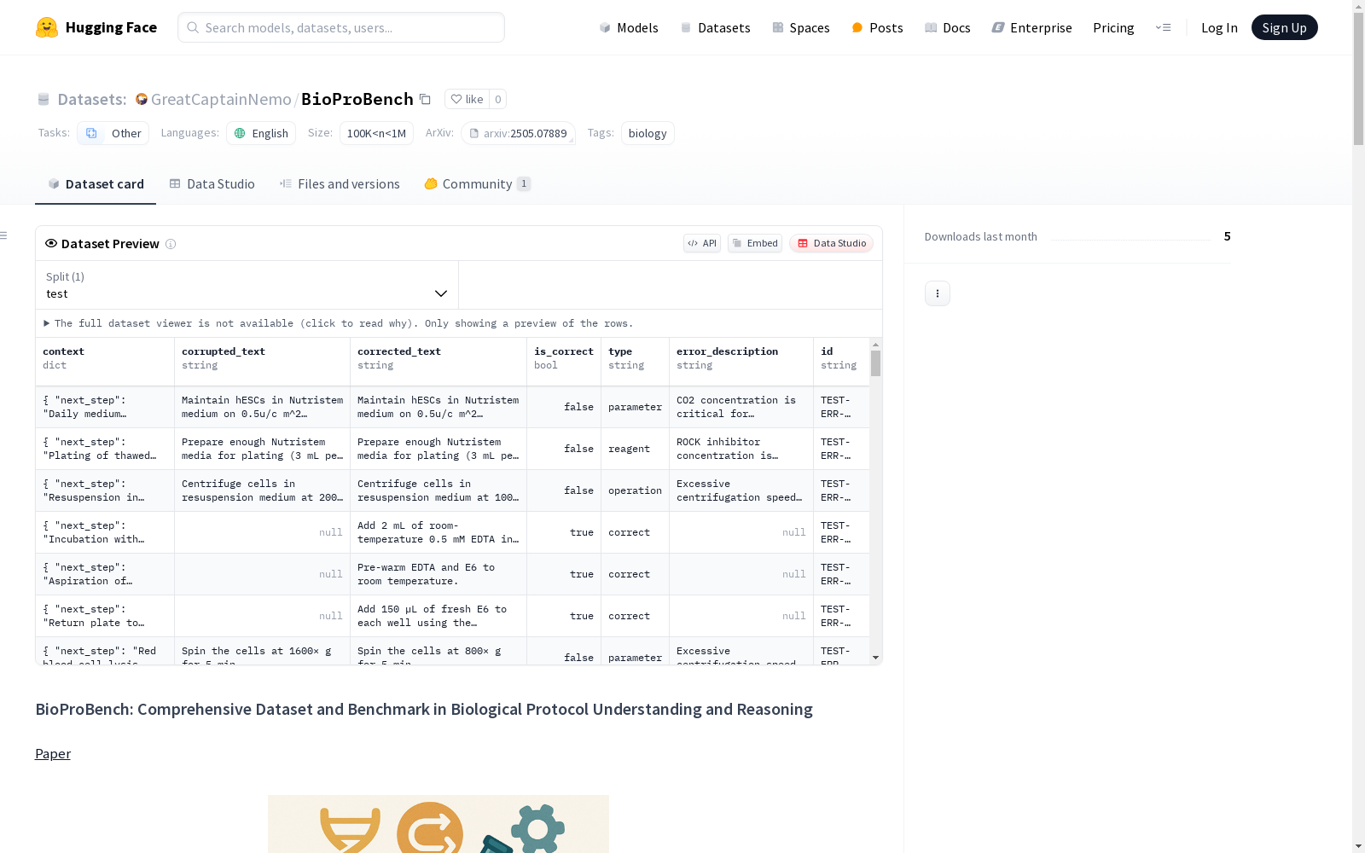Viewport: 1365px width, 853px height.
Task: Select the 'reagent' type cell
Action: click(635, 449)
